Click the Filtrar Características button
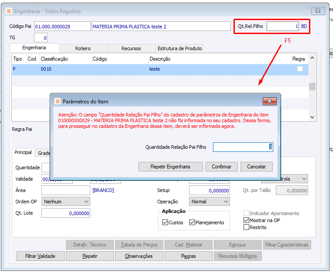333x274 pixels. (287, 245)
